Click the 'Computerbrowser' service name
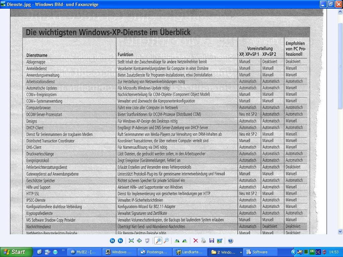The height and width of the screenshot is (257, 343). 39,108
